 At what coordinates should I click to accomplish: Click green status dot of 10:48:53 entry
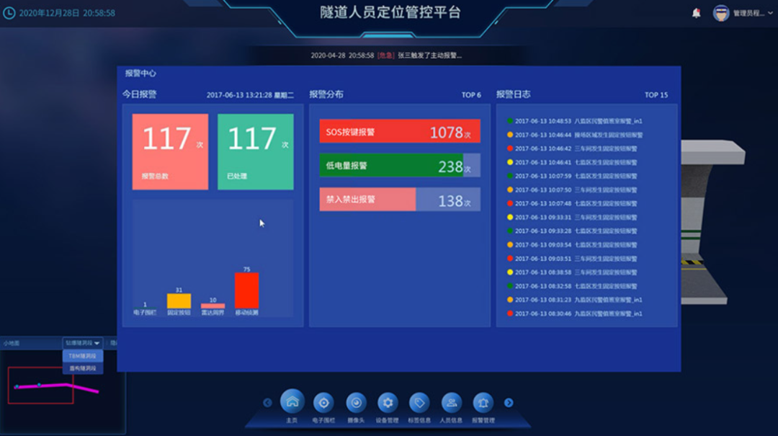coord(509,120)
